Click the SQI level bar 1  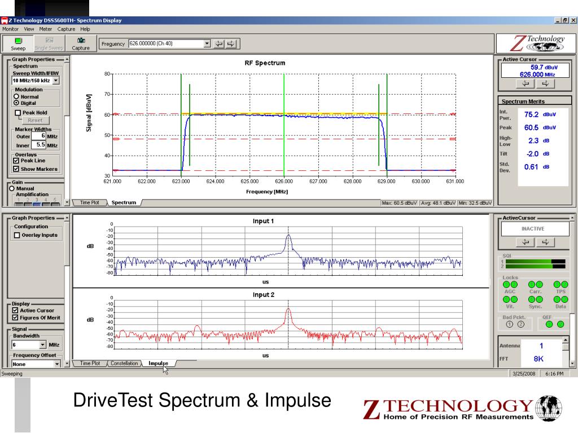tap(535, 262)
